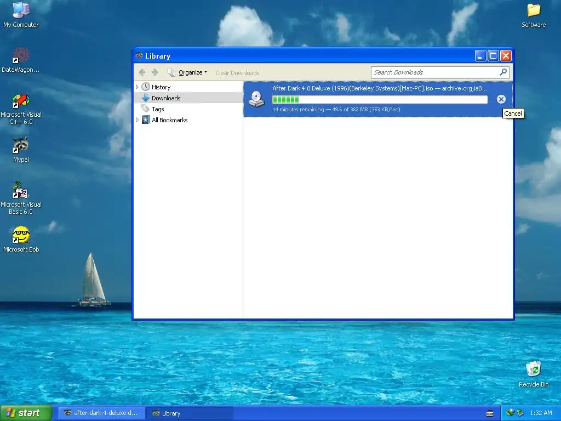This screenshot has width=561, height=421.
Task: Expand the History tree node
Action: pyautogui.click(x=137, y=87)
